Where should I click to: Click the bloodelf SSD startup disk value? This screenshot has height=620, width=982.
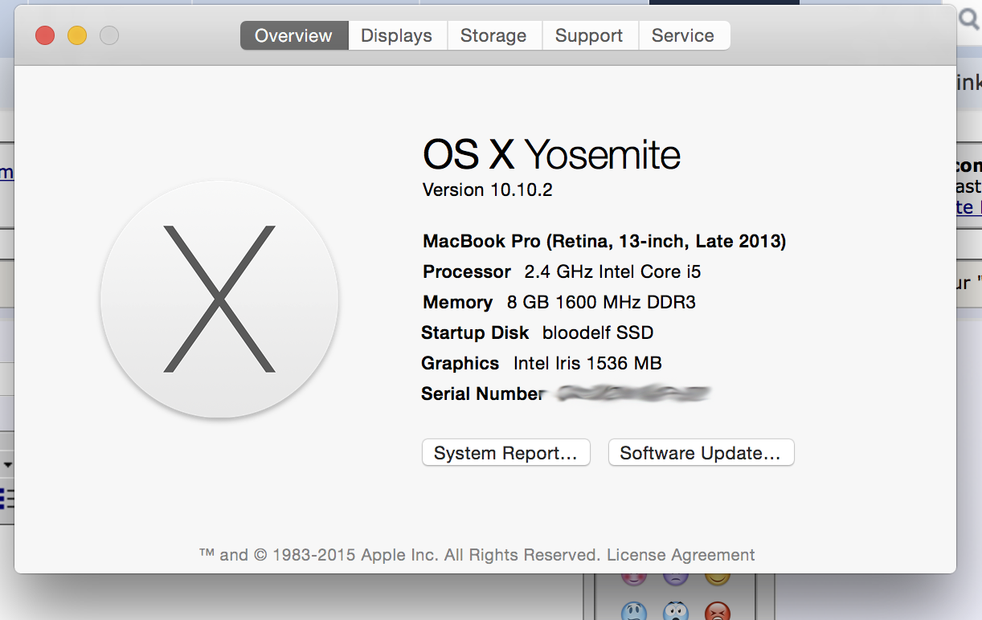click(598, 332)
